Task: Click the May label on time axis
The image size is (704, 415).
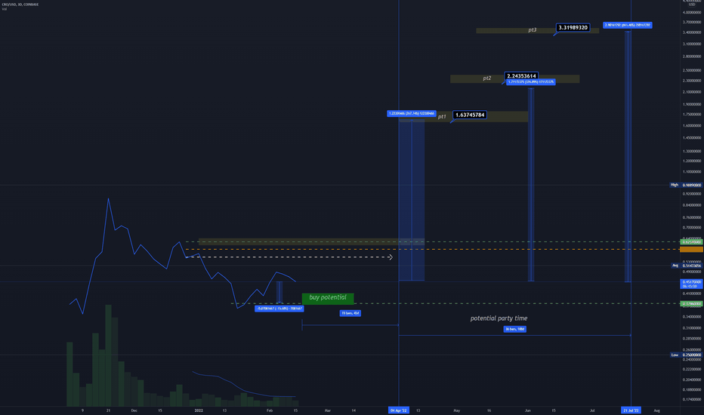Action: (456, 410)
